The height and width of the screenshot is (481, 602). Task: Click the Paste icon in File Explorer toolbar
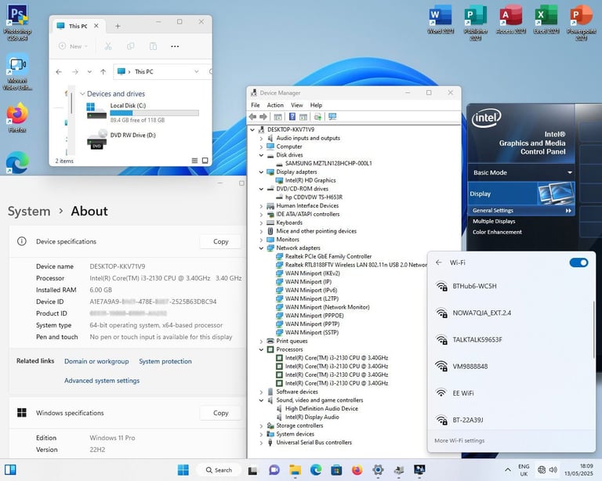pyautogui.click(x=153, y=46)
